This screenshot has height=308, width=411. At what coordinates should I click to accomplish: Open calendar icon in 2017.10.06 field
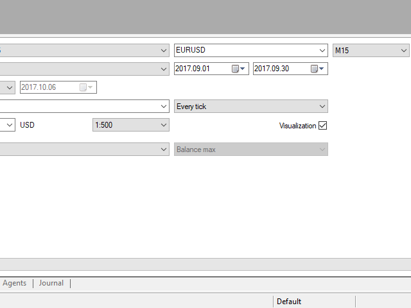[x=86, y=87]
